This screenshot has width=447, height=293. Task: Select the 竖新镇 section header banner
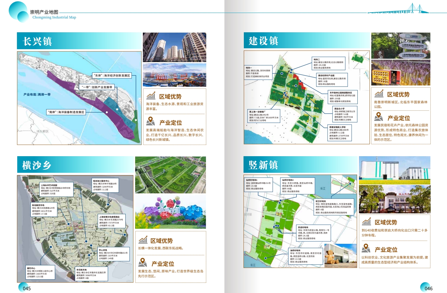click(x=300, y=164)
